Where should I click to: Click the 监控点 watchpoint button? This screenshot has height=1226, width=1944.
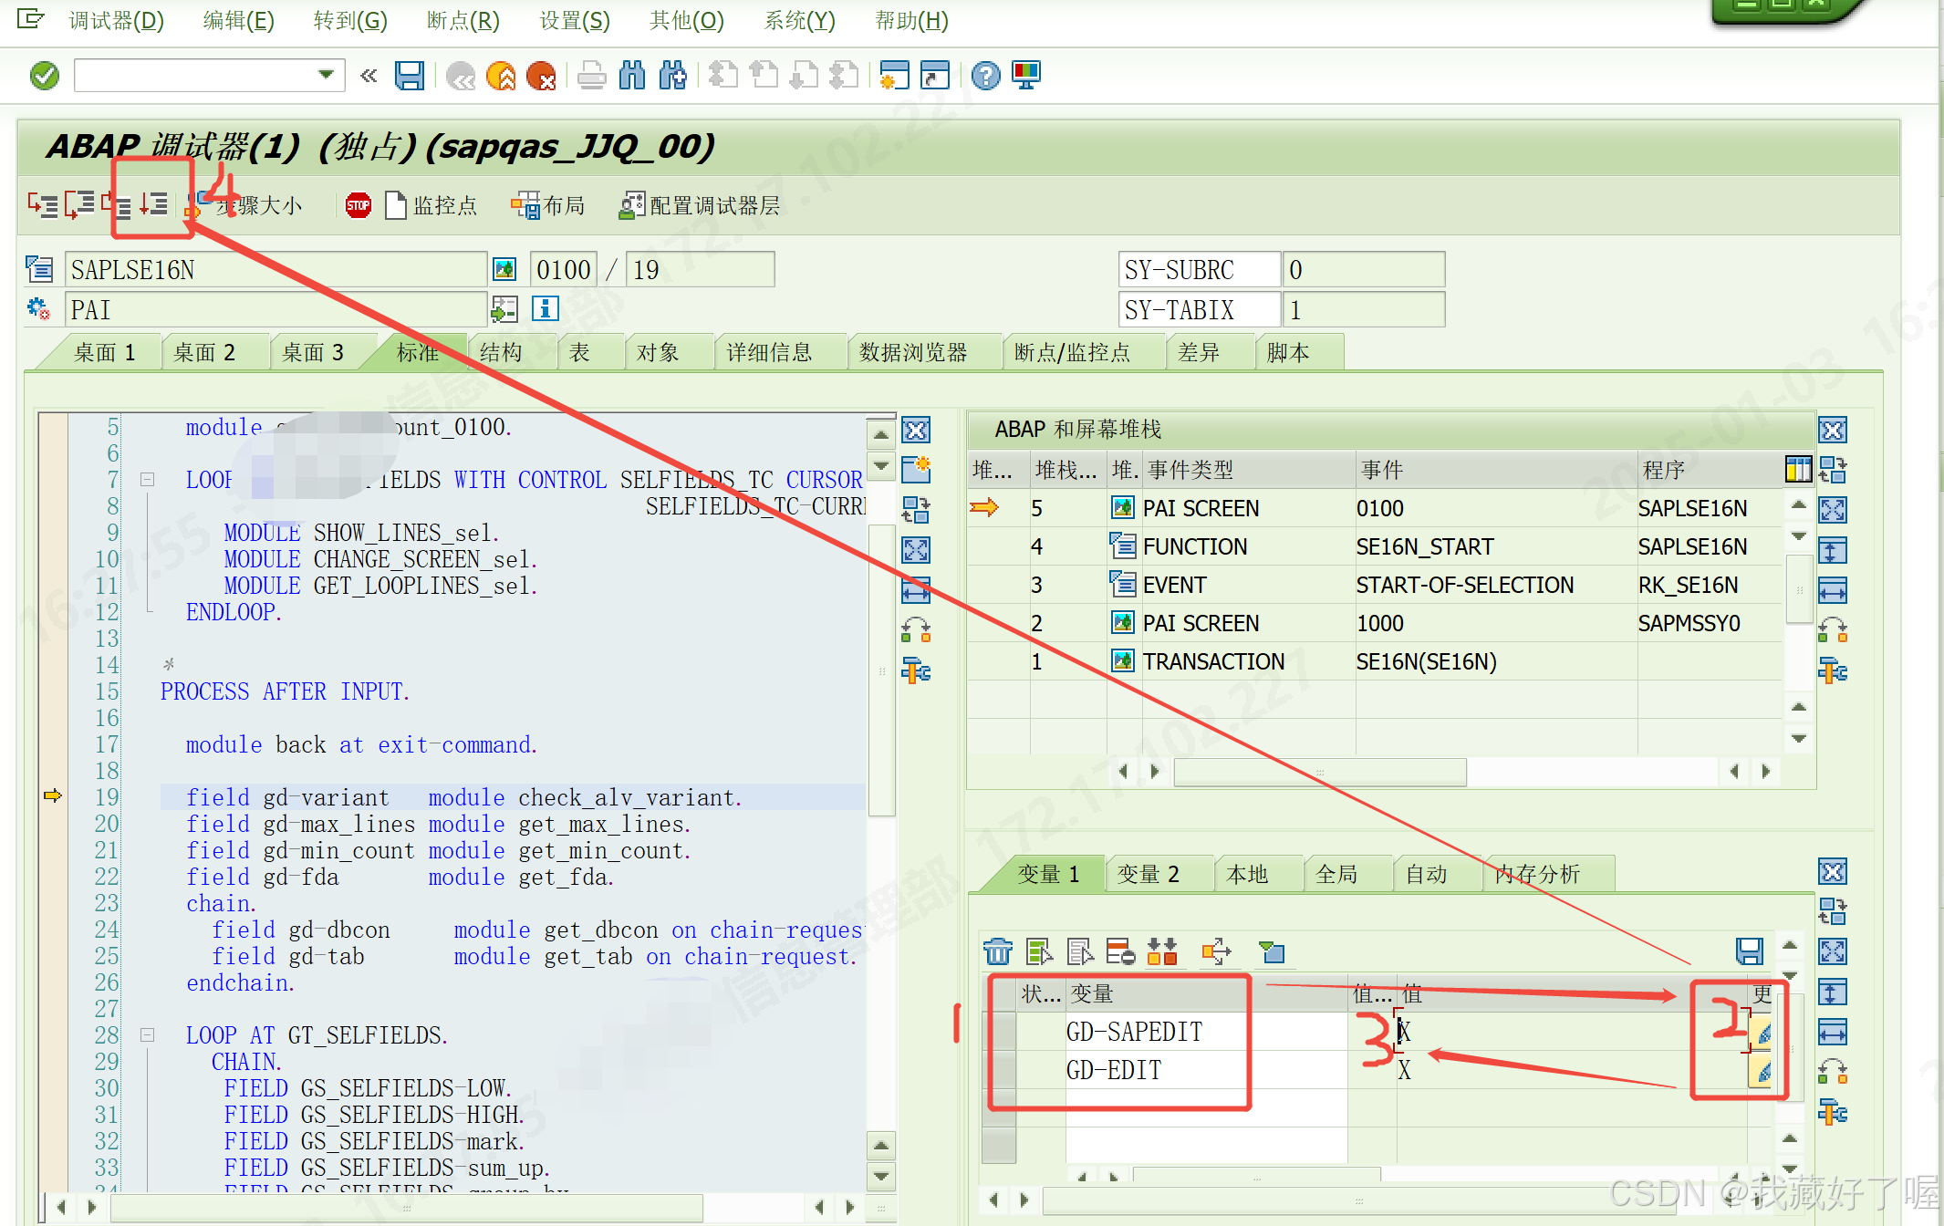tap(431, 205)
